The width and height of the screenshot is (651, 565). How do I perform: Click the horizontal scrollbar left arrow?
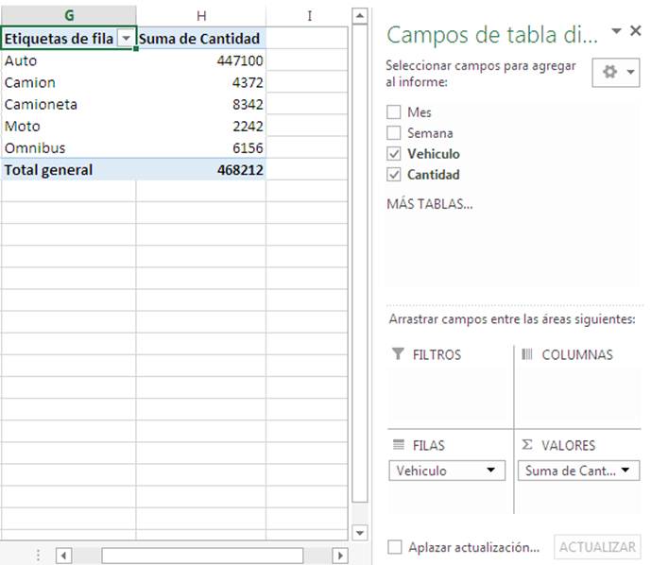click(x=63, y=555)
